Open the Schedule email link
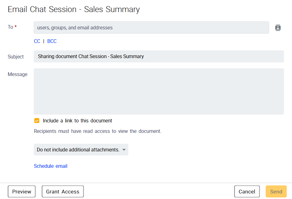The height and width of the screenshot is (199, 292). coord(50,166)
